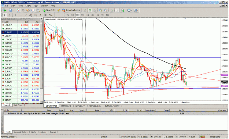
Task: Select the USDJPY row in Market Watch
Action: click(x=21, y=36)
